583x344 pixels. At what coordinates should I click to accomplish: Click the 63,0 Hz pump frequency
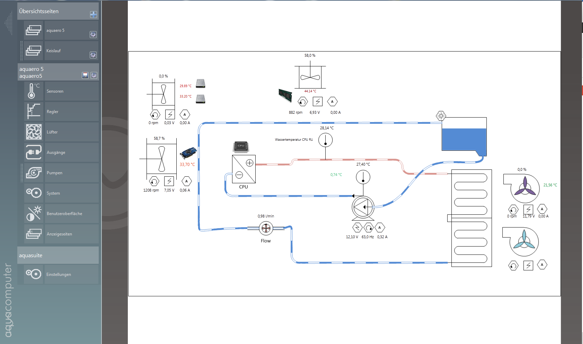click(368, 237)
